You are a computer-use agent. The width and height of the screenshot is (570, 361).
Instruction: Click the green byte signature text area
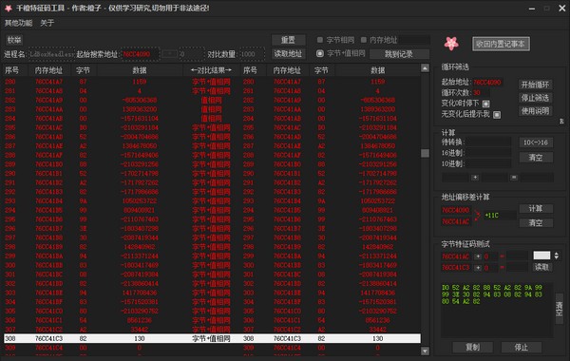pos(497,312)
